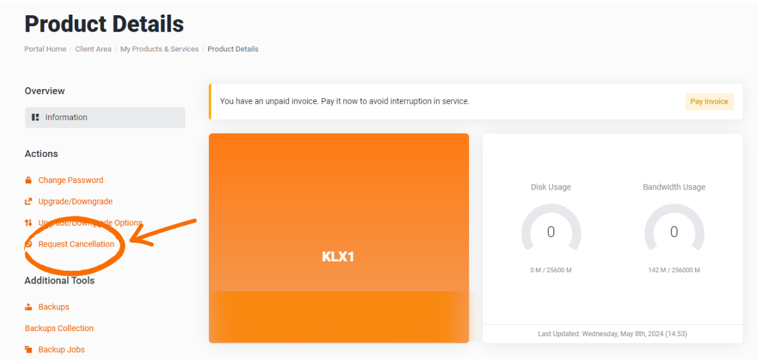The width and height of the screenshot is (758, 361).
Task: Click the Backup Jobs stacked icon
Action: [28, 350]
